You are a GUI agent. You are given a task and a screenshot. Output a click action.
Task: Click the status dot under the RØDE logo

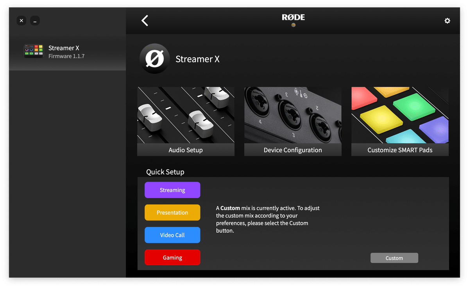click(x=293, y=25)
